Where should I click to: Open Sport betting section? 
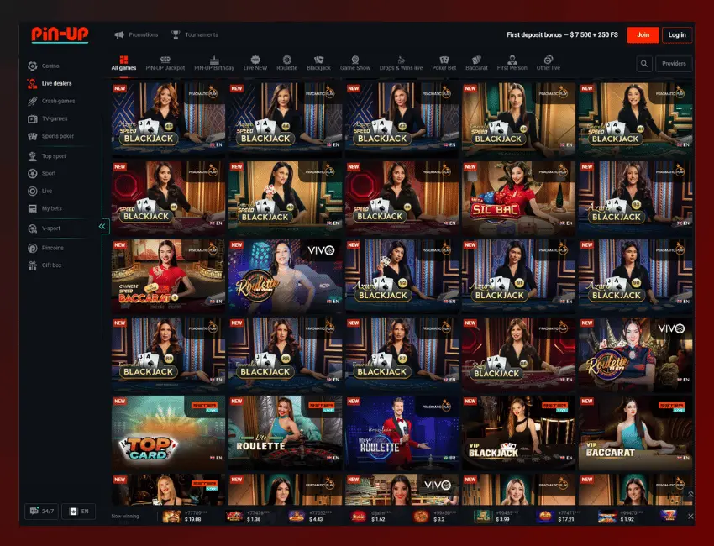(41, 174)
